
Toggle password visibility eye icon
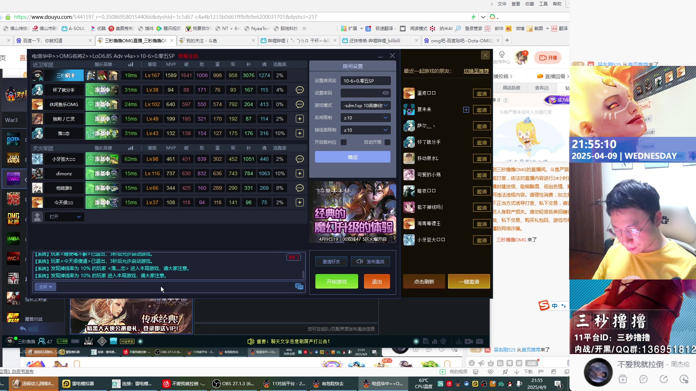[386, 93]
